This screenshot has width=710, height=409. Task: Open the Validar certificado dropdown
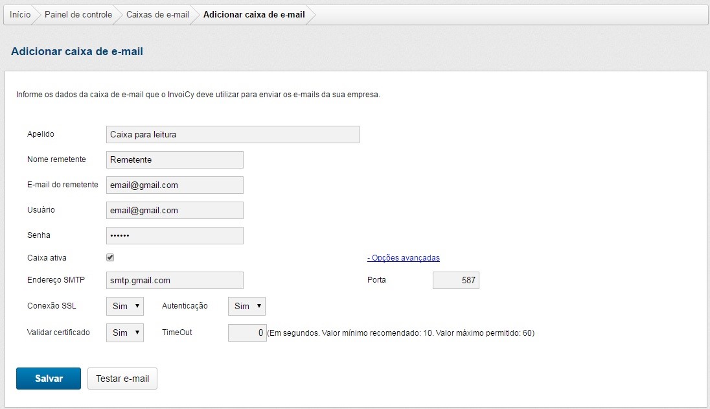[124, 333]
